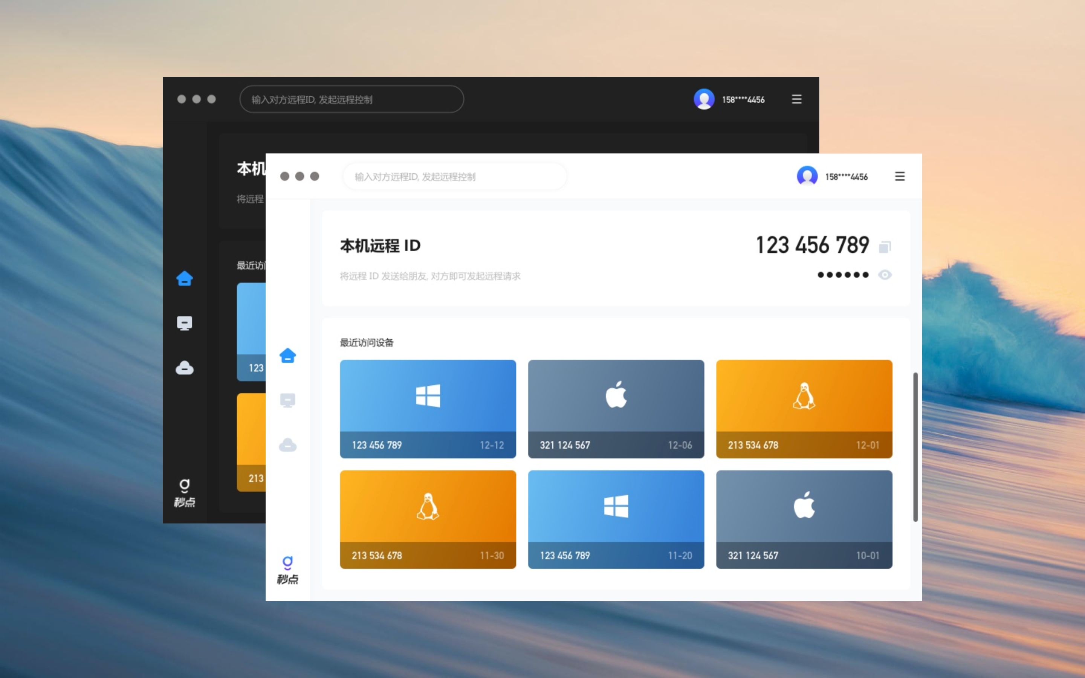Viewport: 1085px width, 678px height.
Task: Click the 最近访问设备 heading in front window
Action: click(x=366, y=343)
